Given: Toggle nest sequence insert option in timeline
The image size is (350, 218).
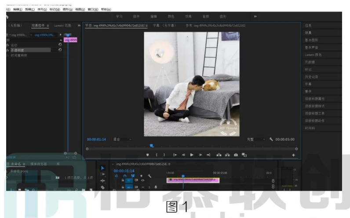Looking at the screenshot, I should pos(117,176).
